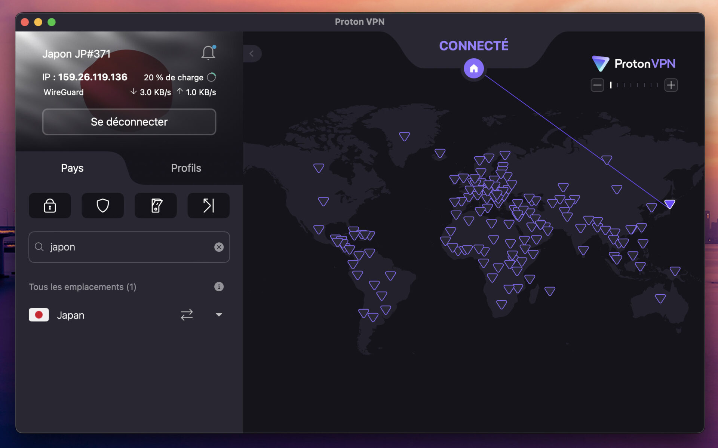Click the Mongolia server marker

pyautogui.click(x=617, y=189)
